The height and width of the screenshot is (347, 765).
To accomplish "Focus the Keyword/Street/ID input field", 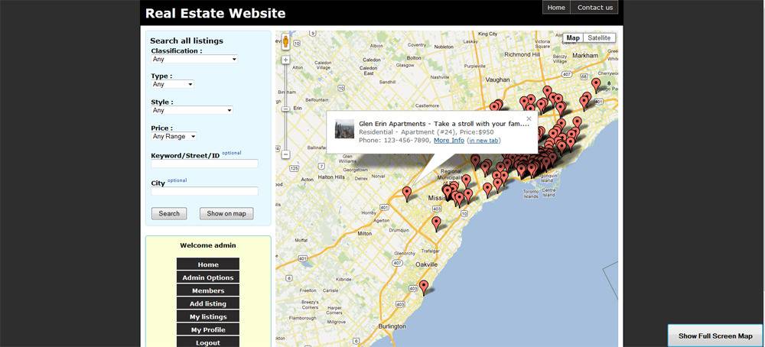I will 204,164.
